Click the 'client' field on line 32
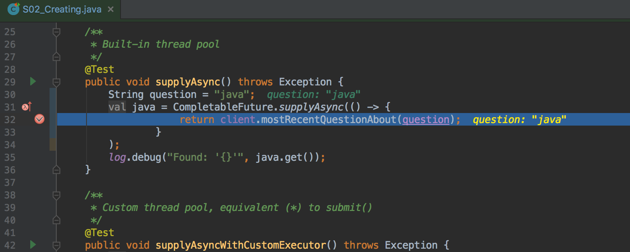 tap(238, 120)
